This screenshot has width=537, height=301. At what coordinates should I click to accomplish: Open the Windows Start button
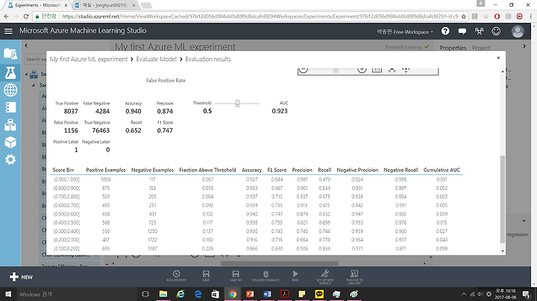[8, 294]
